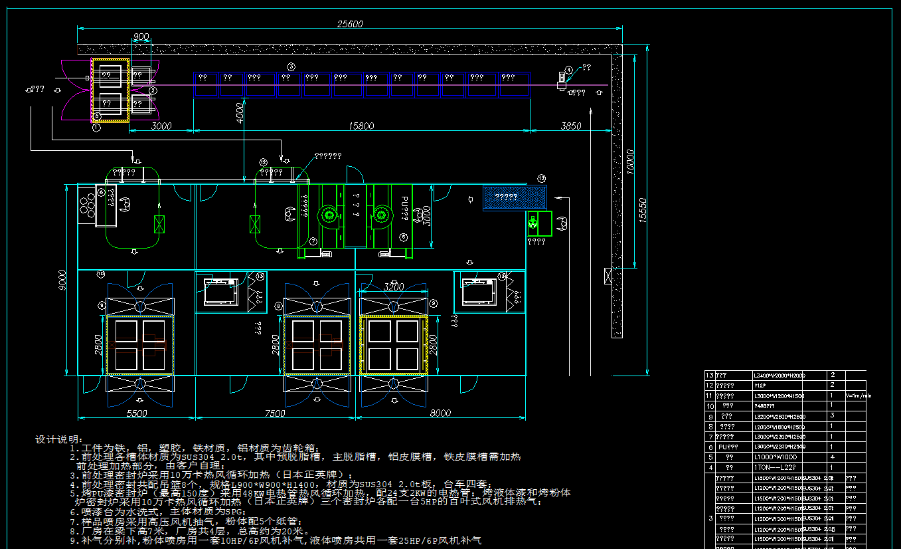
Task: Click note 2 about 前处理各槽体材质
Action: [295, 457]
